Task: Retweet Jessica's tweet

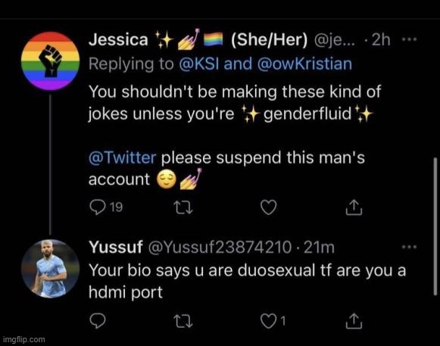Action: [x=183, y=207]
